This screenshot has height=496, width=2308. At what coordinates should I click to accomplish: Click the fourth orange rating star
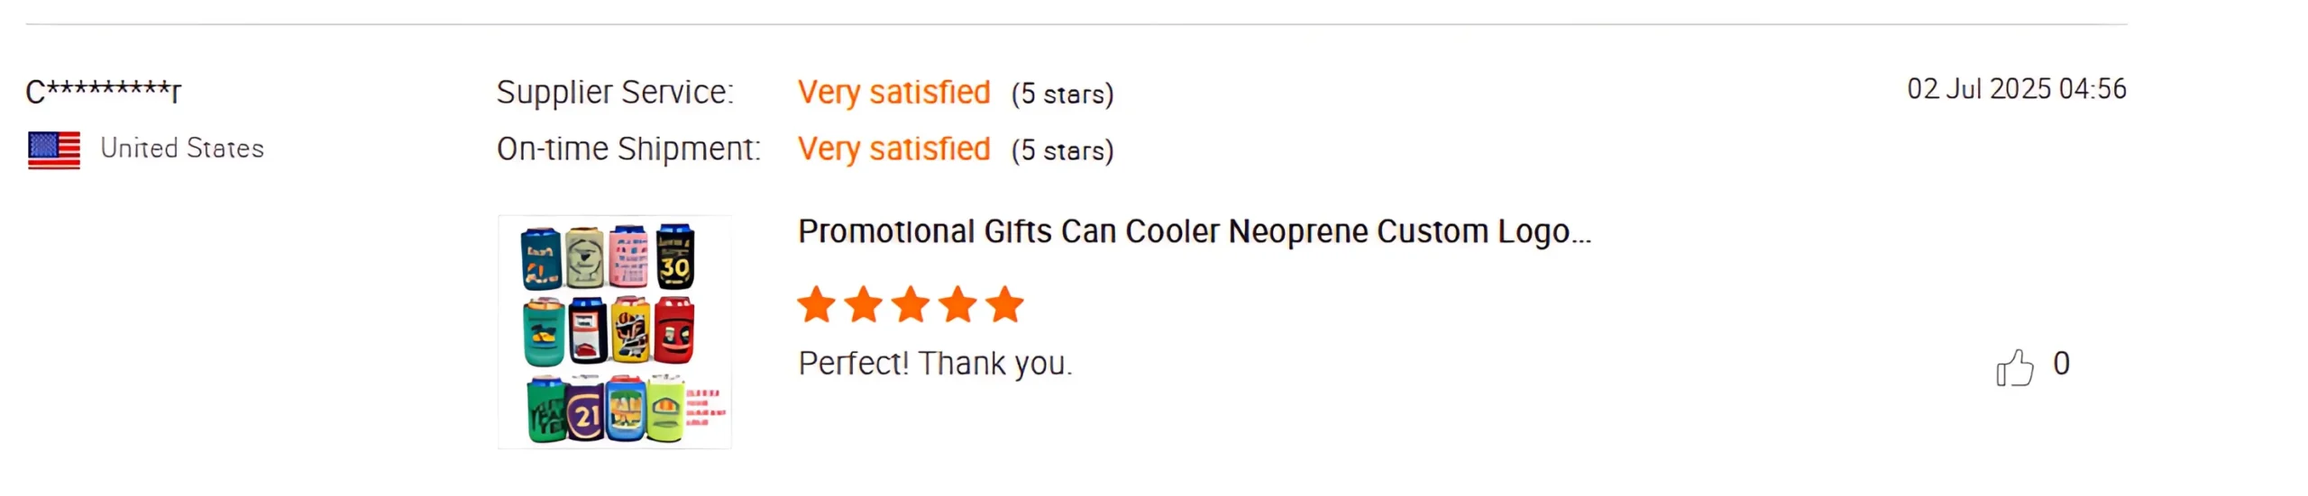click(x=957, y=305)
